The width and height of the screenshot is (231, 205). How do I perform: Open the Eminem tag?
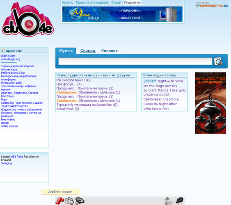tap(150, 81)
